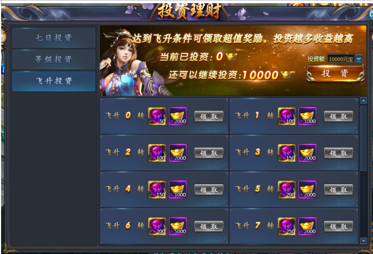The width and height of the screenshot is (373, 254).
Task: Click the reward list scroll down arrow
Action: (x=363, y=241)
